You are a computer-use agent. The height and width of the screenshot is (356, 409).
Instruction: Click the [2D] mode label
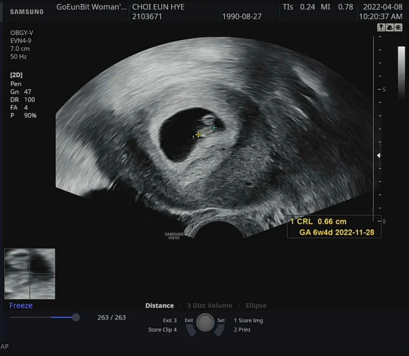pyautogui.click(x=16, y=75)
